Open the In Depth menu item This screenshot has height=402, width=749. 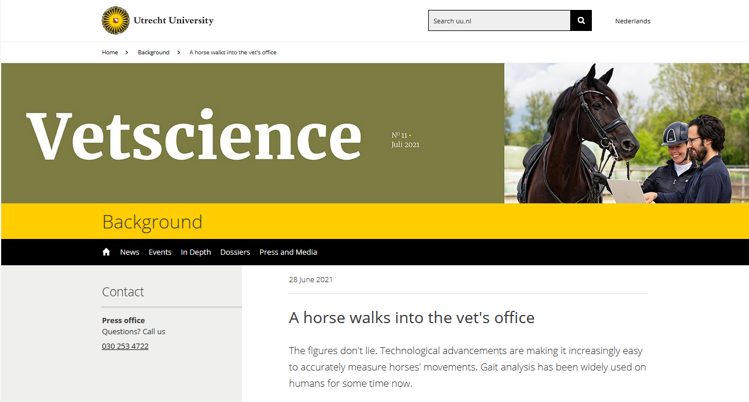tap(196, 252)
